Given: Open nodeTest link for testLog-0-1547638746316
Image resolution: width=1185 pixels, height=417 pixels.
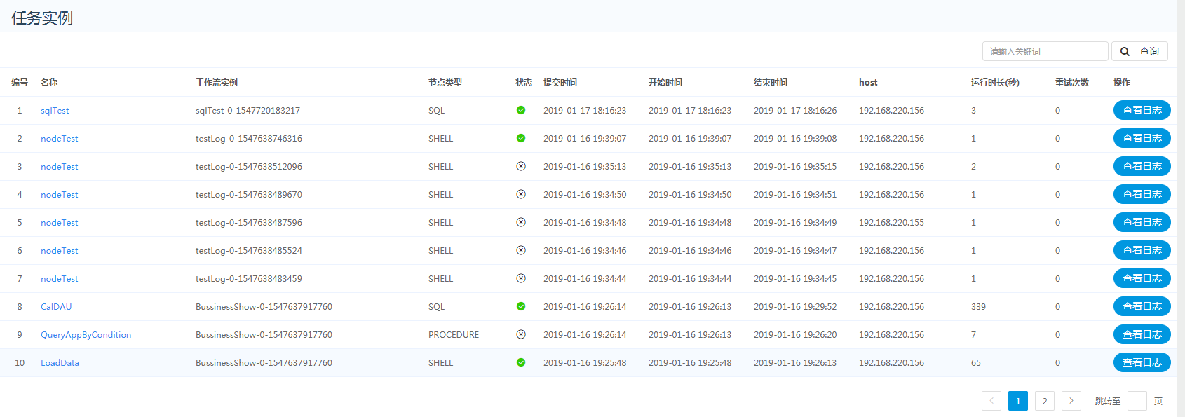Looking at the screenshot, I should pos(60,139).
